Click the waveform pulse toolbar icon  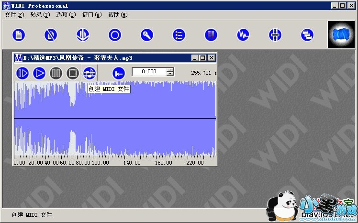coord(243,35)
